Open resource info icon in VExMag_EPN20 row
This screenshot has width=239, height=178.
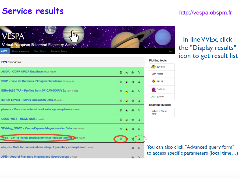pos(133,129)
